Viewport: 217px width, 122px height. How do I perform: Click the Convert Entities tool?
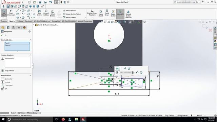pos(46,13)
